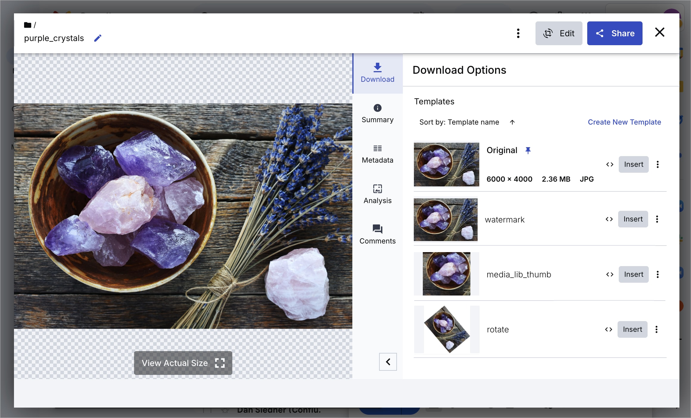
Task: Click embed code icon for media_lib_thumb
Action: (x=610, y=274)
